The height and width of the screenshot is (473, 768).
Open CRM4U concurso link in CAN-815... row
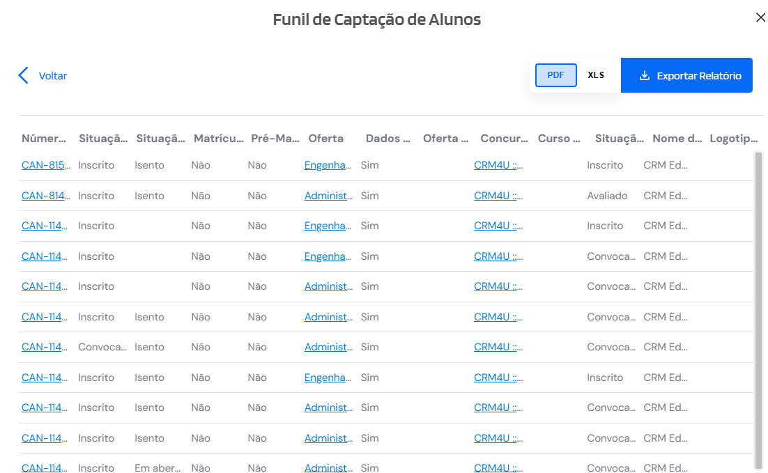coord(498,165)
